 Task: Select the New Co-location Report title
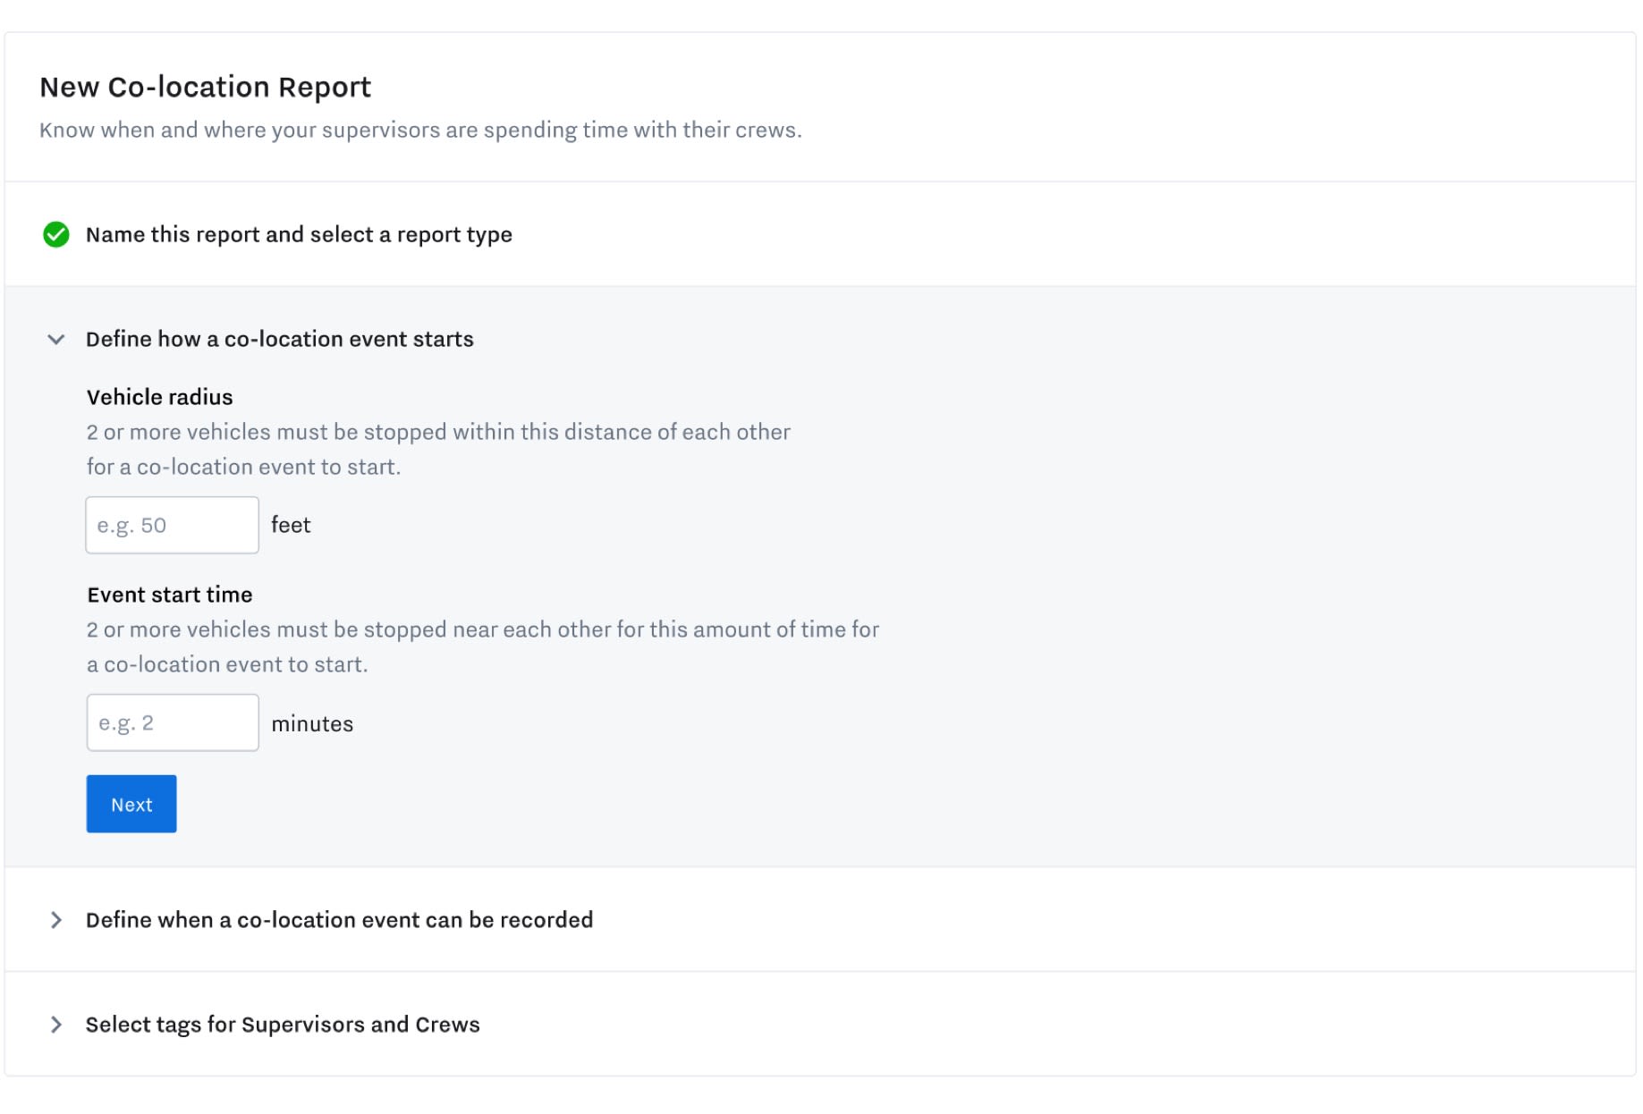point(205,87)
